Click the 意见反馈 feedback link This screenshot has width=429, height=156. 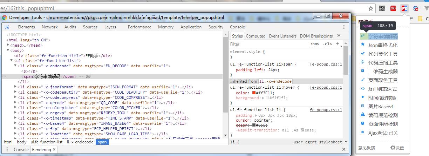click(x=366, y=148)
